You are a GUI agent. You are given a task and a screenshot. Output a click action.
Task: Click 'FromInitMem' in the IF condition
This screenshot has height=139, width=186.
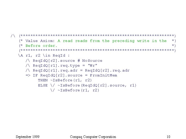coord(103,75)
